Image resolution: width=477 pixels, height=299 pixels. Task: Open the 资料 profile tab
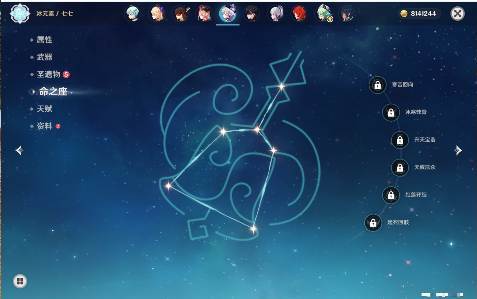click(x=44, y=126)
